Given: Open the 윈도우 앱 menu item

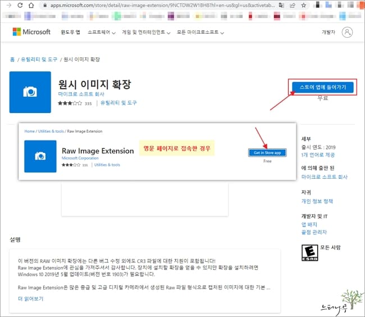Looking at the screenshot, I should pos(70,32).
